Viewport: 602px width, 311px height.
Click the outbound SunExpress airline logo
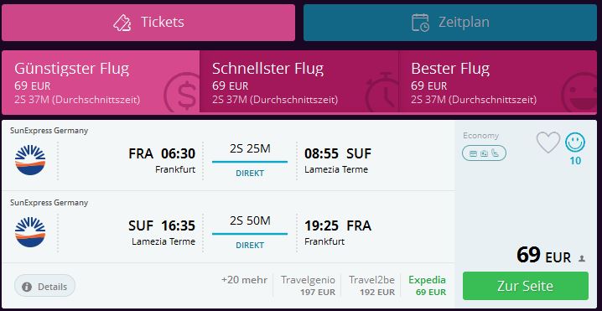[x=30, y=160]
